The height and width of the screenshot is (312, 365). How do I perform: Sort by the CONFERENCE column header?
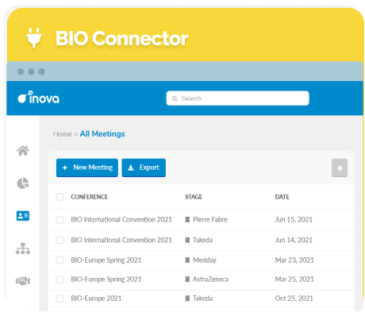(90, 197)
